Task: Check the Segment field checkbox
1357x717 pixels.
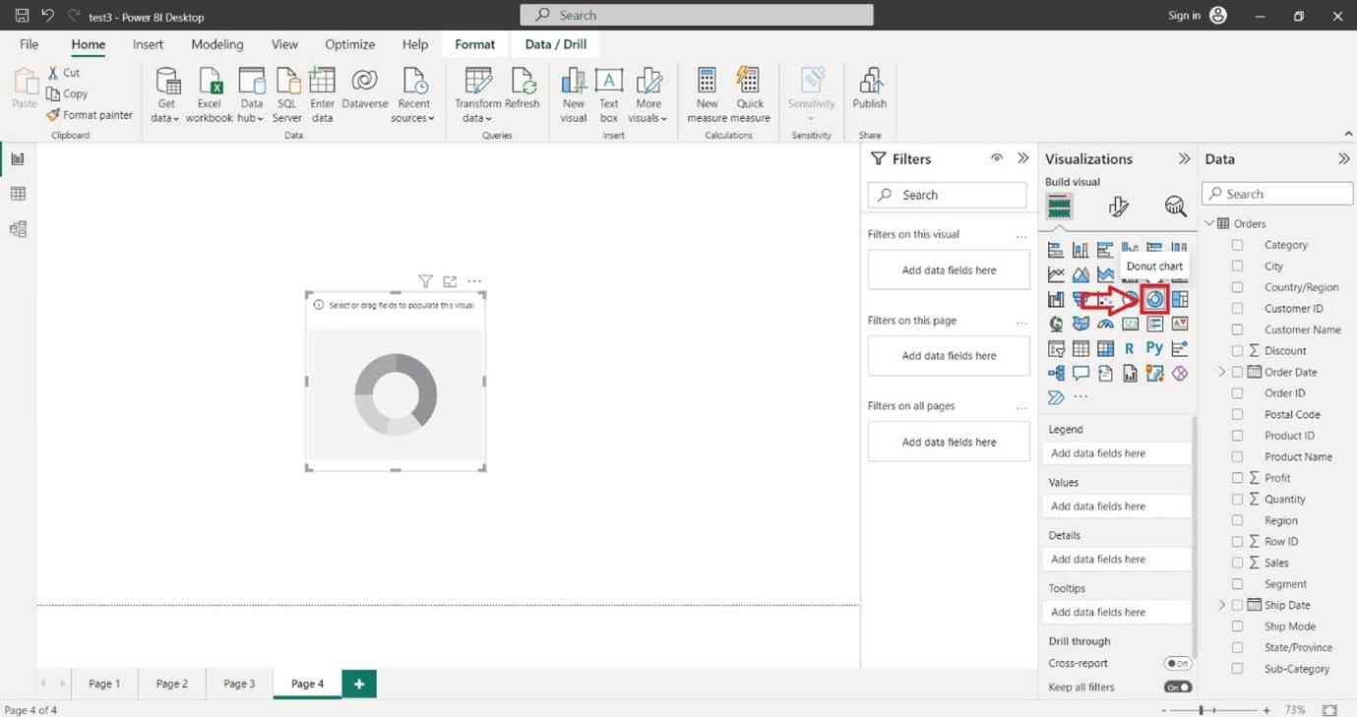Action: click(1237, 584)
